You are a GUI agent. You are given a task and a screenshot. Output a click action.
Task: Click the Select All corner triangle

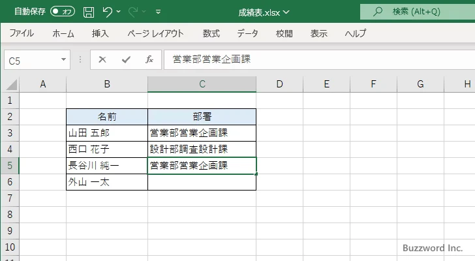point(10,84)
